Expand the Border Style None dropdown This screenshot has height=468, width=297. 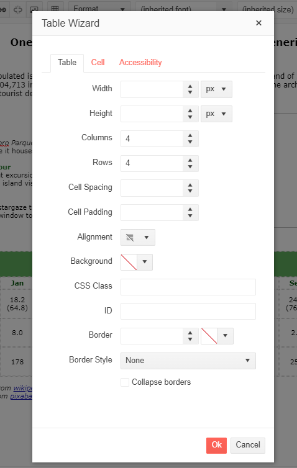(188, 361)
